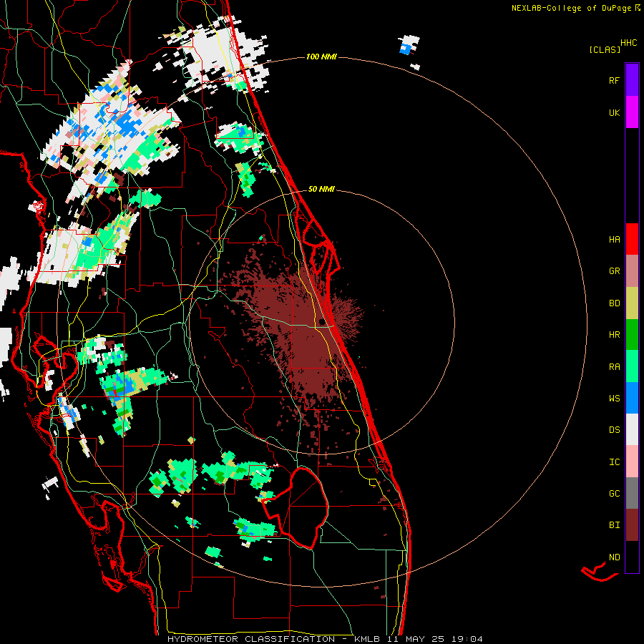644x644 pixels.
Task: Click the black radar site dot
Action: [321, 321]
